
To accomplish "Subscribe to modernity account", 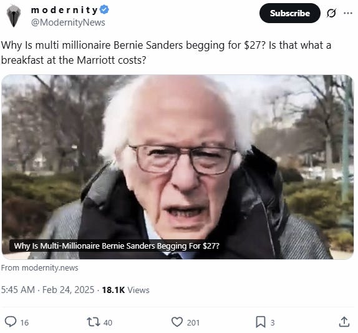I will [x=290, y=13].
